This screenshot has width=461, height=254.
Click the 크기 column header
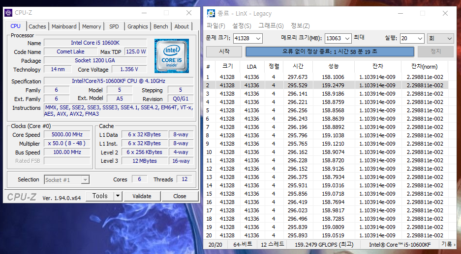[227, 67]
